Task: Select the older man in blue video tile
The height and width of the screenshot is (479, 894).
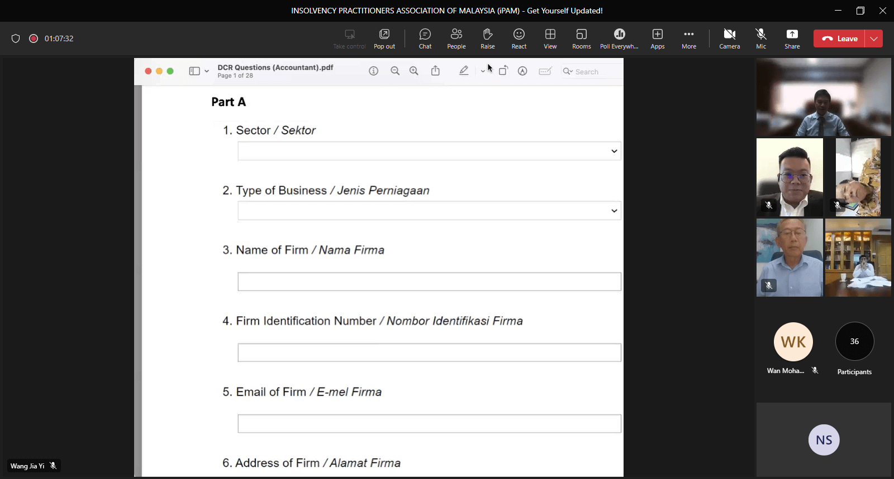Action: click(x=790, y=258)
